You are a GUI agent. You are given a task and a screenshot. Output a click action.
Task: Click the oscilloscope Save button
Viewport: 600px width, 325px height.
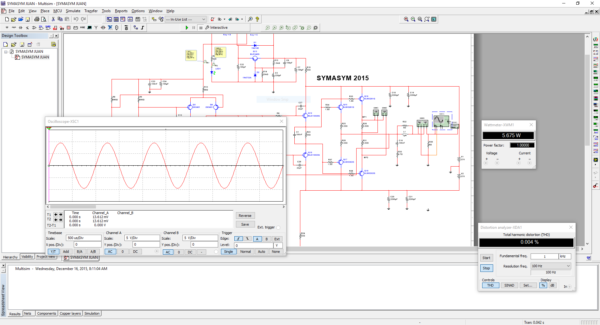pyautogui.click(x=245, y=224)
